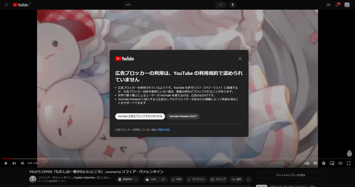Image resolution: width=355 pixels, height=187 pixels.
Task: Click チャットのリプレイを表示 button
Action: 291,175
